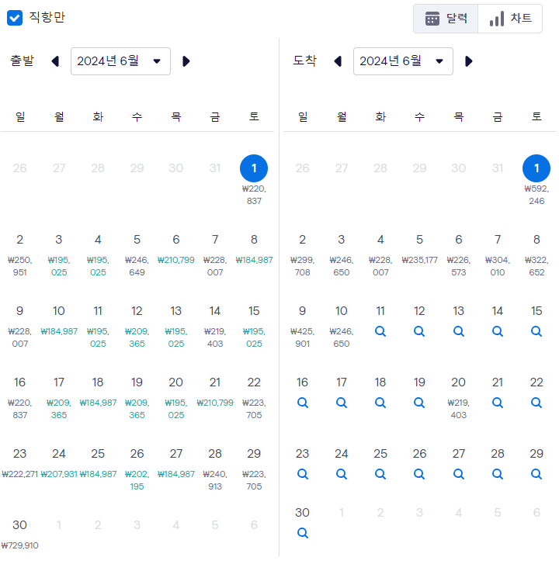
Task: Search prices for arrival date 30
Action: click(302, 533)
